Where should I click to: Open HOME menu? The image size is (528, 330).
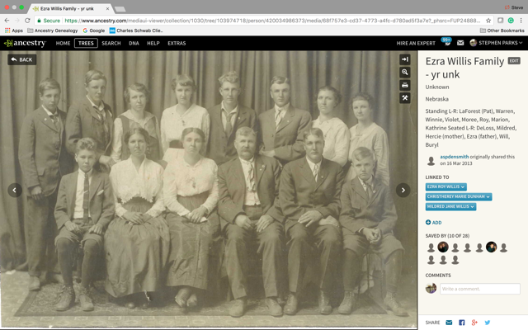pyautogui.click(x=63, y=43)
